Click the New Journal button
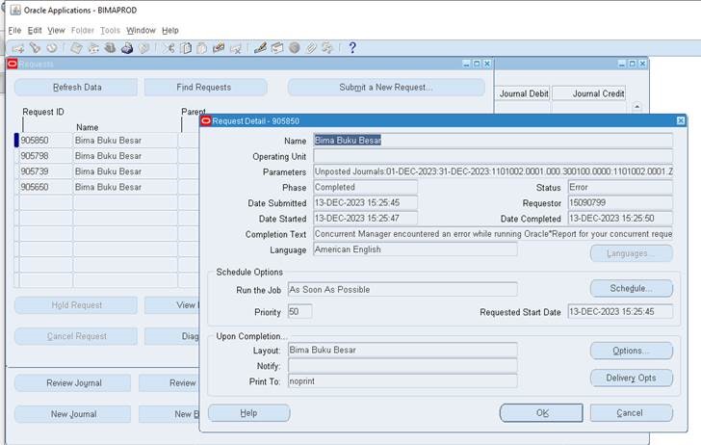Screen dimensions: 701x445 pyautogui.click(x=73, y=413)
